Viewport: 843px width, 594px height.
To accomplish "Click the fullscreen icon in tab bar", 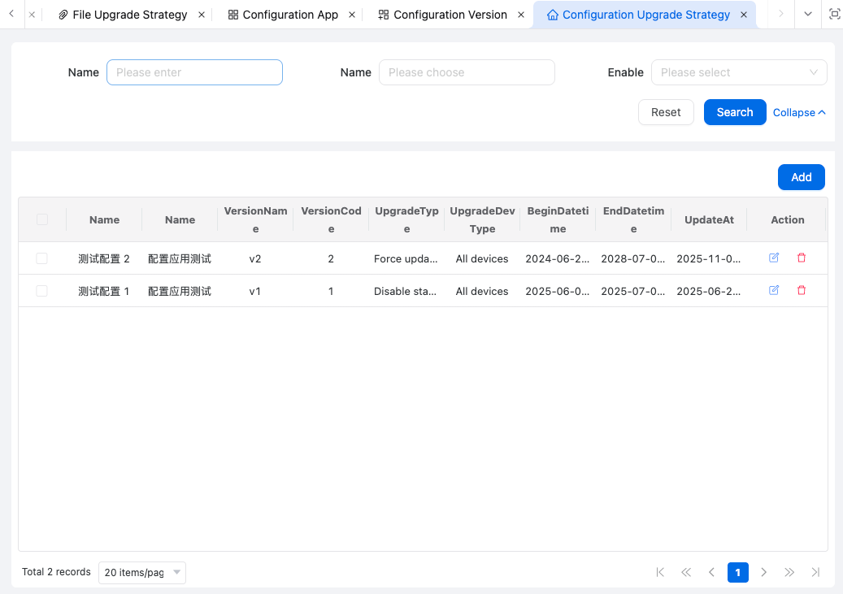I will click(x=834, y=14).
